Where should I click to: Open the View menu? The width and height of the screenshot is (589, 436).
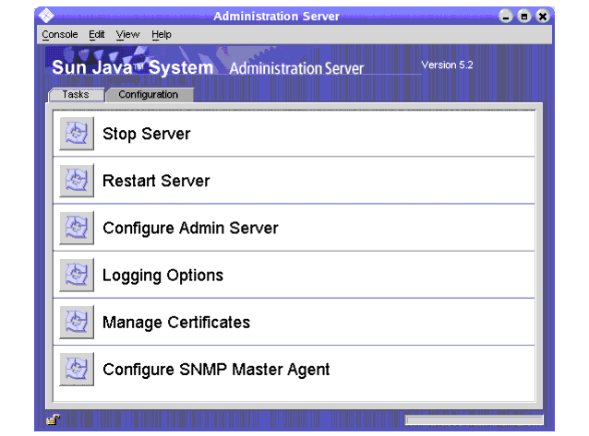(127, 34)
